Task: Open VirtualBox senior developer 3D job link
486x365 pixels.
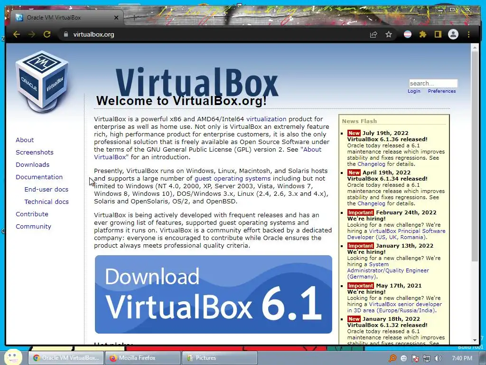Action: point(405,304)
